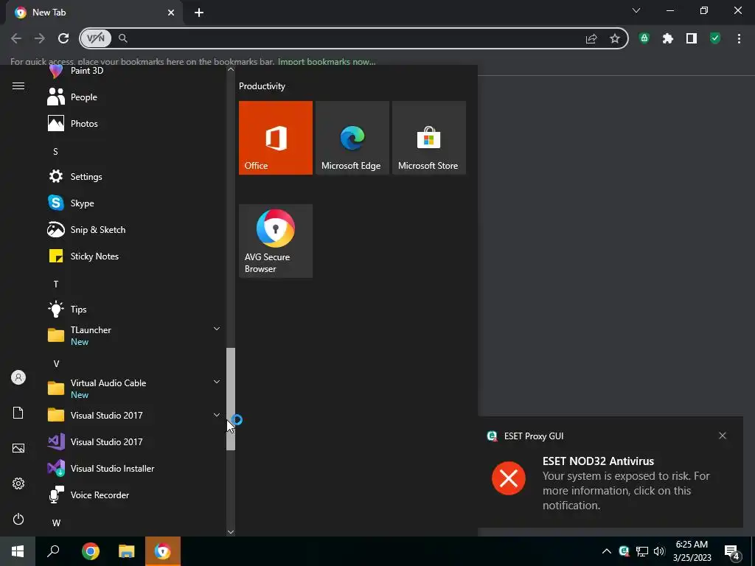755x566 pixels.
Task: Select the New Tab browser tab
Action: click(x=94, y=13)
